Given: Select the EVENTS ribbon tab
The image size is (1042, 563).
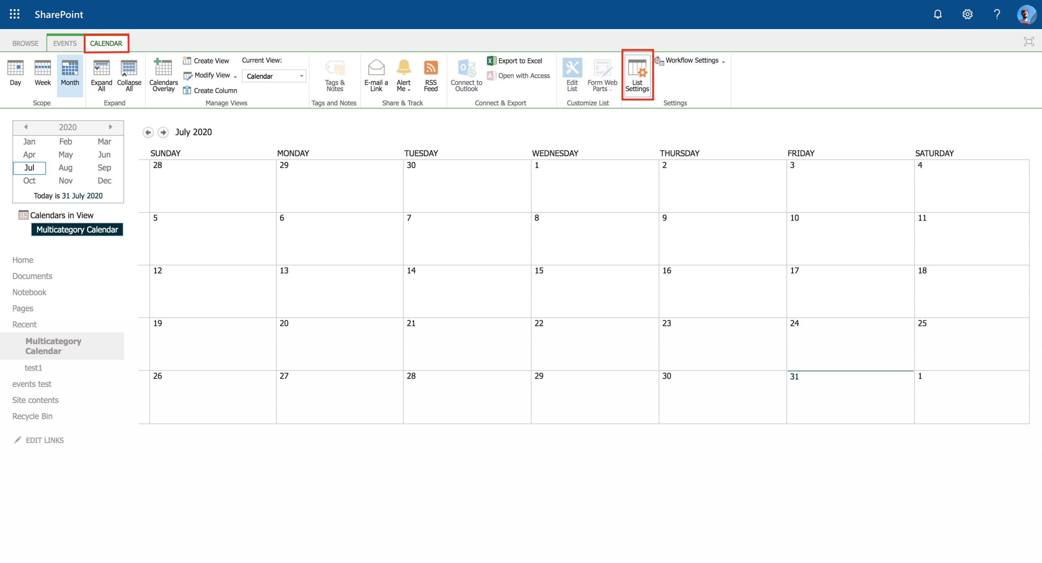Looking at the screenshot, I should pos(65,43).
